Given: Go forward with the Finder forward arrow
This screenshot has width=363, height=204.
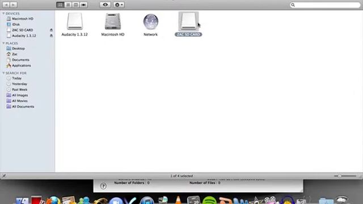Looking at the screenshot, I should pos(14,5).
